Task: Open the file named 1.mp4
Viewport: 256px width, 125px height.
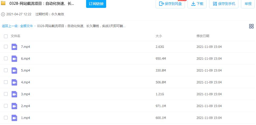Action: [x=26, y=118]
